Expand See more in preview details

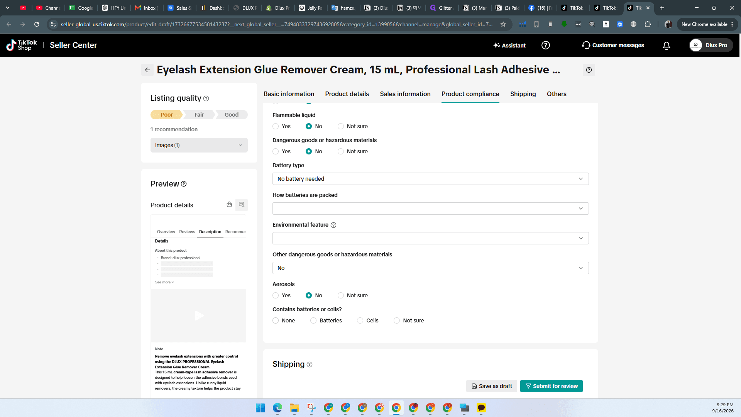click(x=164, y=282)
